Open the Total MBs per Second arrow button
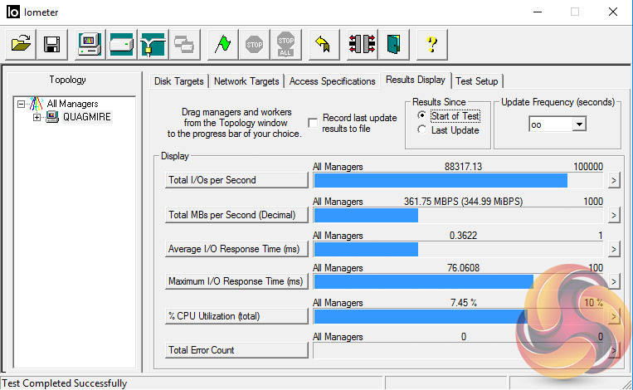The height and width of the screenshot is (390, 633). tap(614, 215)
